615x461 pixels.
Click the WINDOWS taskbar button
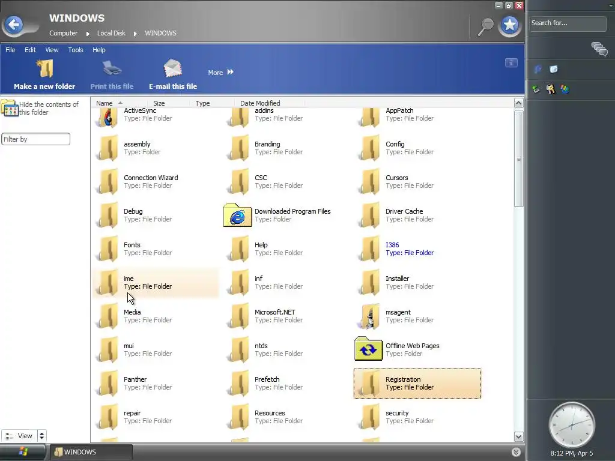91,452
